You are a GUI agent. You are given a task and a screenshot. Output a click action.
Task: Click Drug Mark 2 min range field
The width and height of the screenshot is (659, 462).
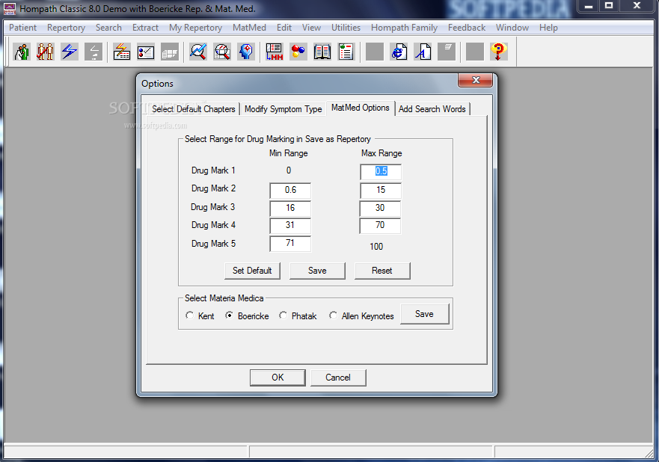tap(290, 191)
